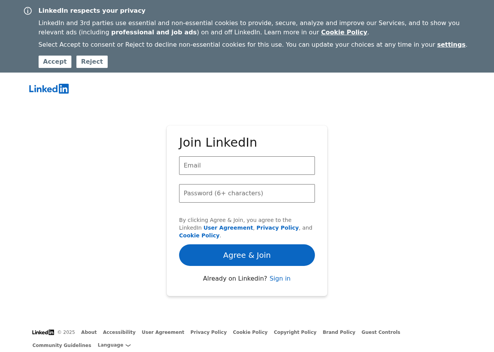Open the About footer link
This screenshot has height=352, width=494.
[89, 332]
